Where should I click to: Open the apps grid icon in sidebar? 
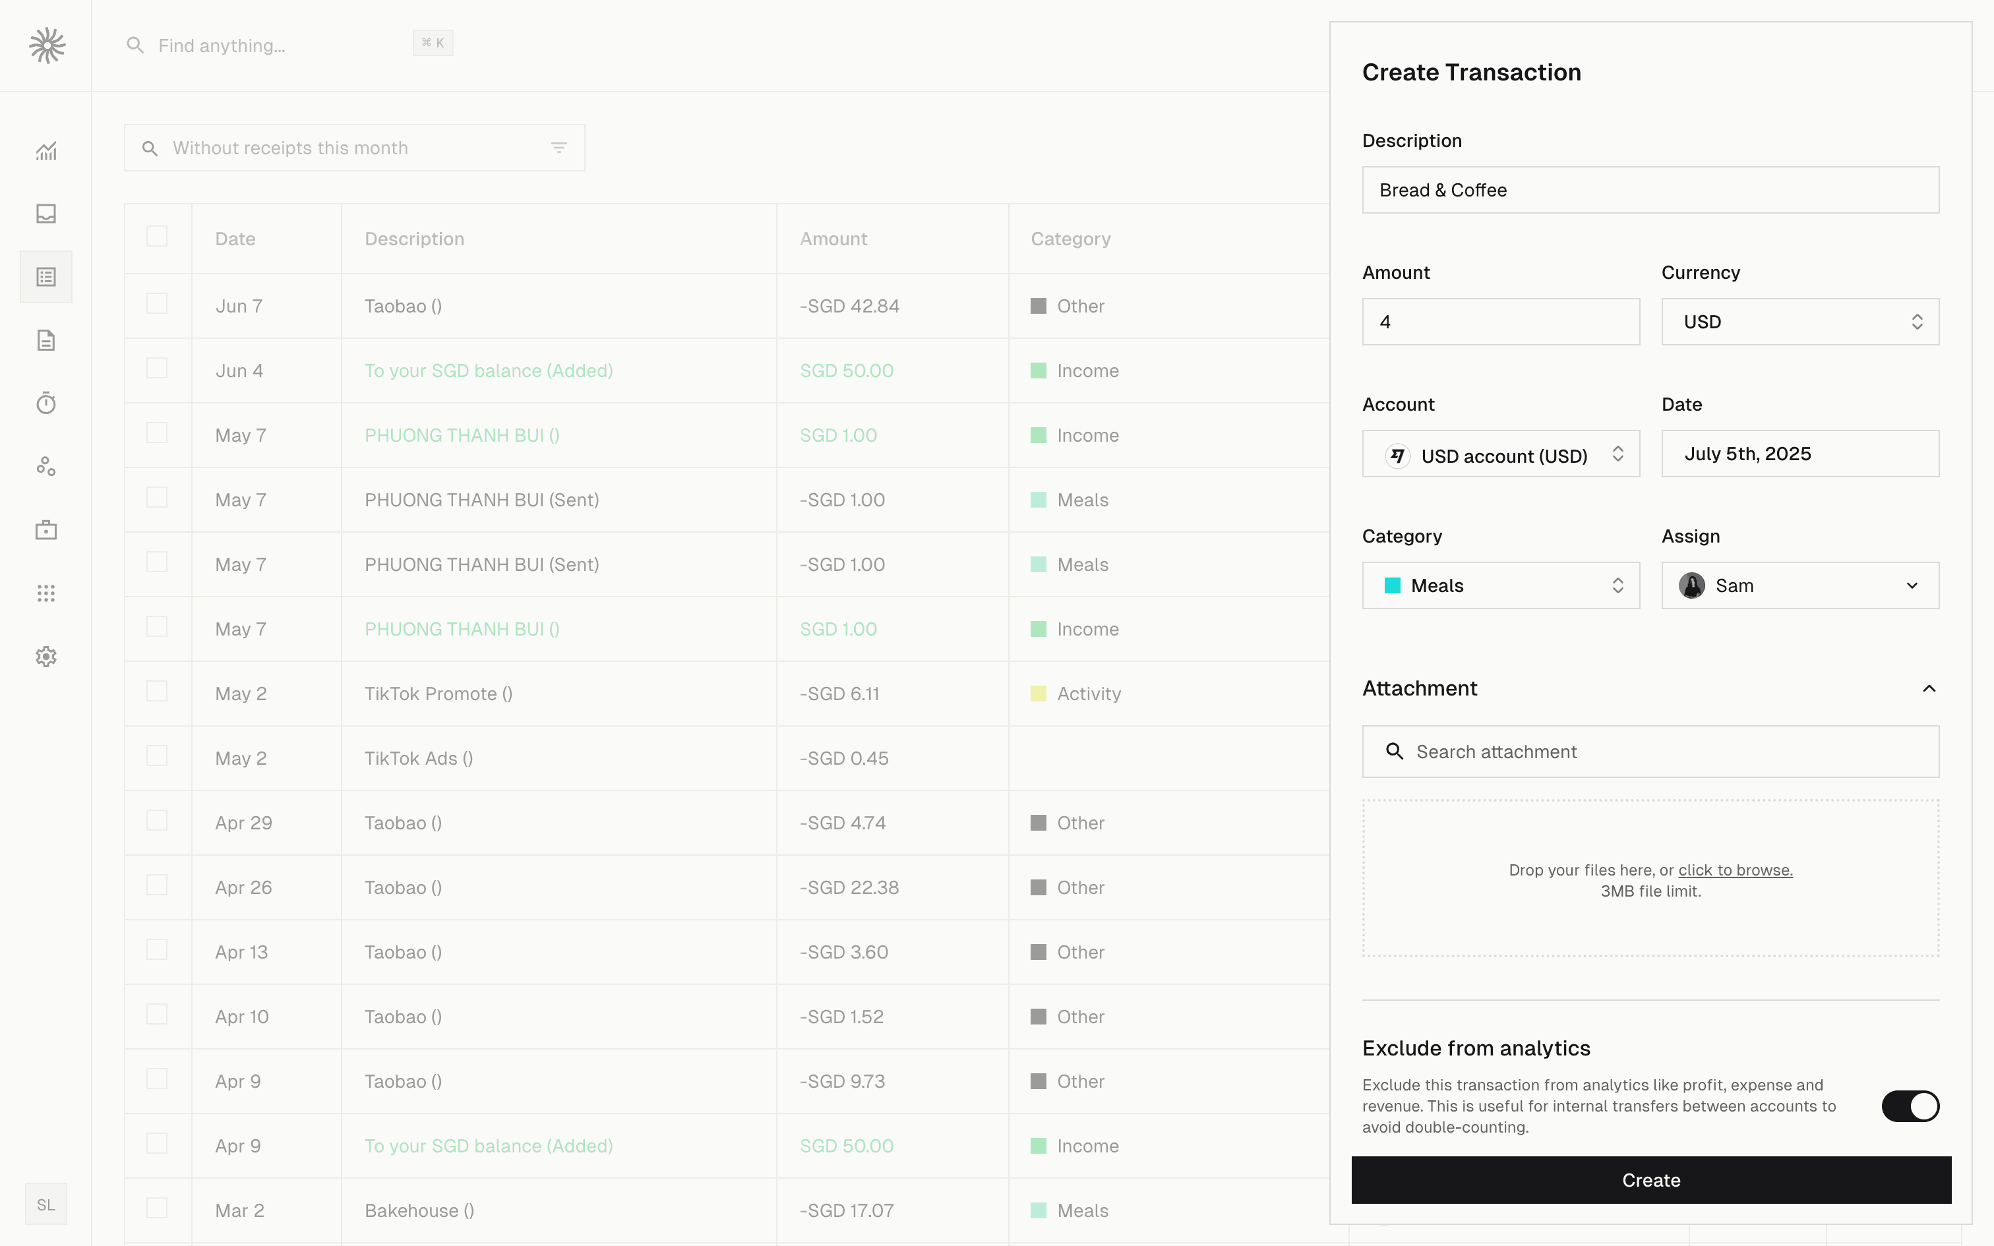pos(46,593)
